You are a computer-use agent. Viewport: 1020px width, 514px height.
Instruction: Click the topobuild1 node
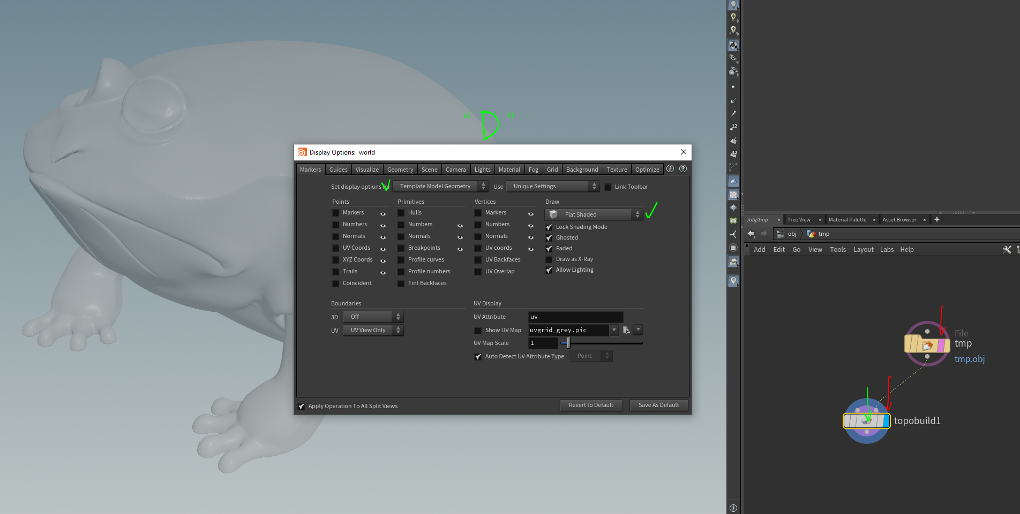point(866,421)
